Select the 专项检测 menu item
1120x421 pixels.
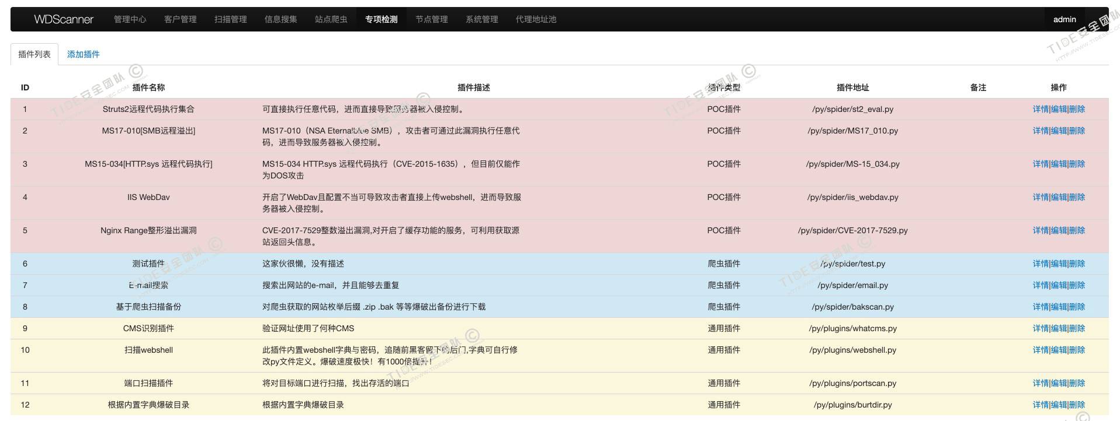[381, 19]
